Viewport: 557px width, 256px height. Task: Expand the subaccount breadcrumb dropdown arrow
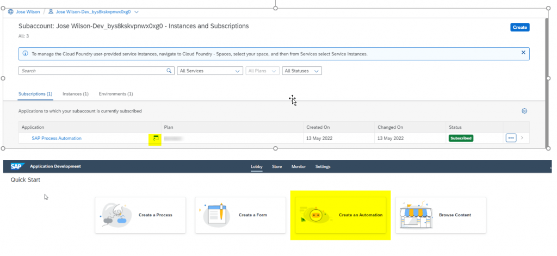[137, 12]
